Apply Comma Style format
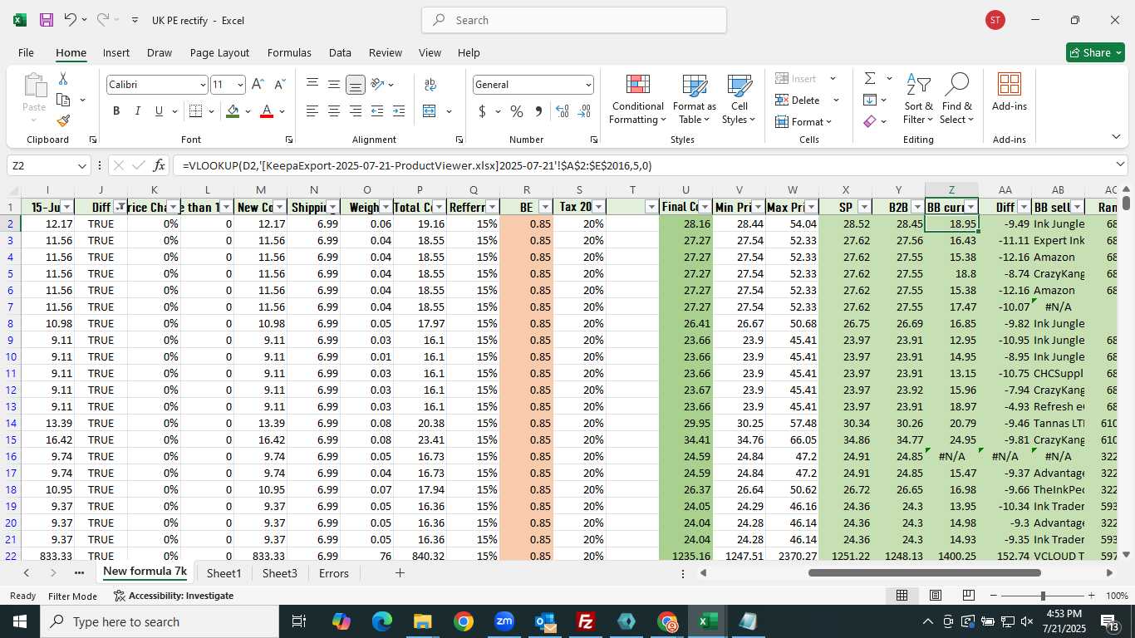 (x=538, y=111)
